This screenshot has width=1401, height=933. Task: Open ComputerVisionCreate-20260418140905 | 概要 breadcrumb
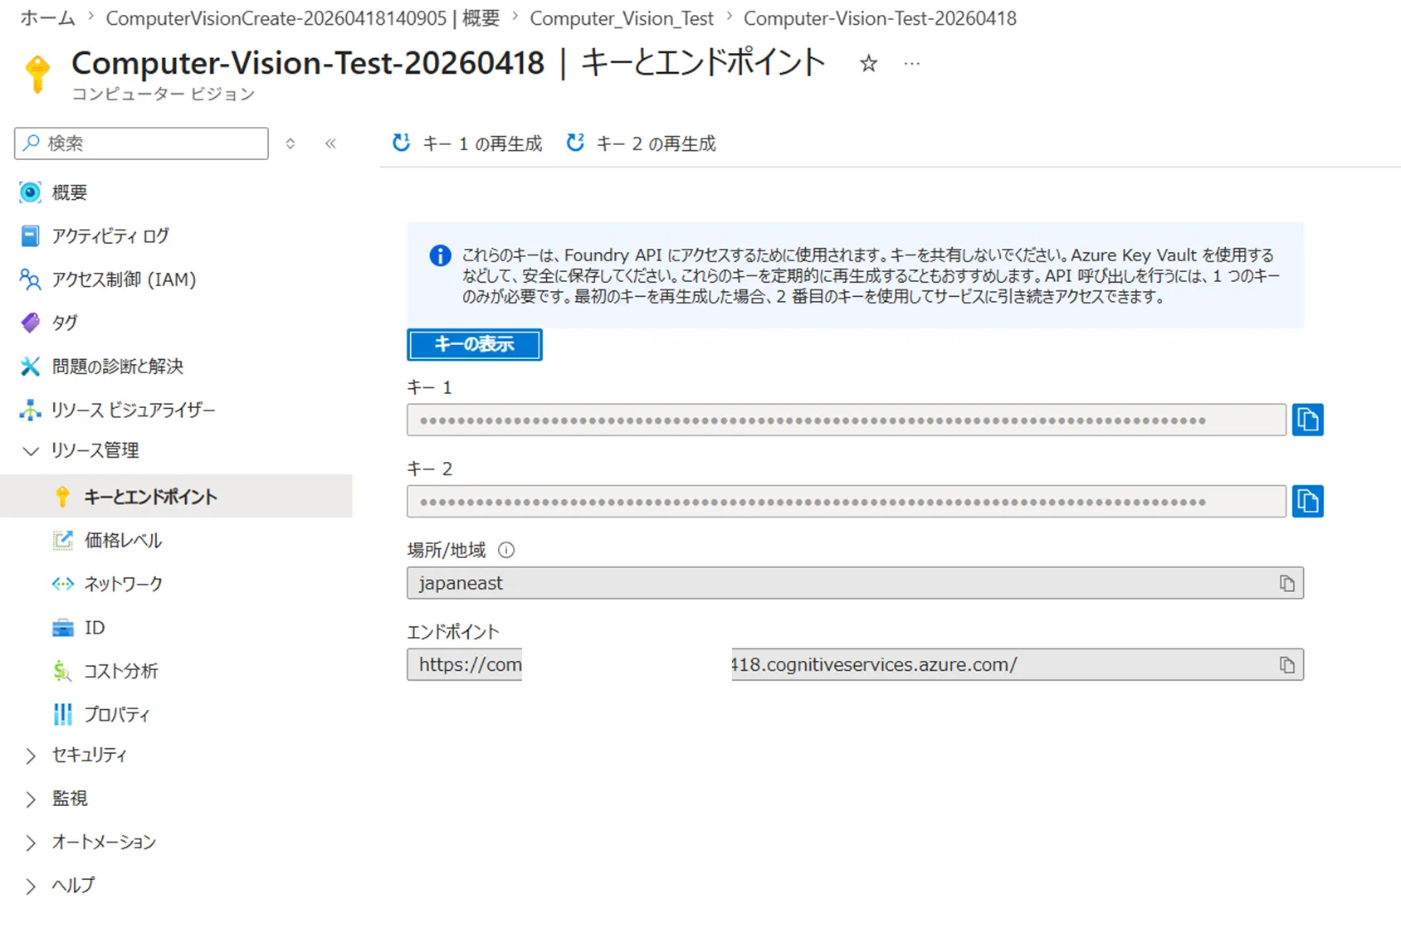(x=303, y=18)
